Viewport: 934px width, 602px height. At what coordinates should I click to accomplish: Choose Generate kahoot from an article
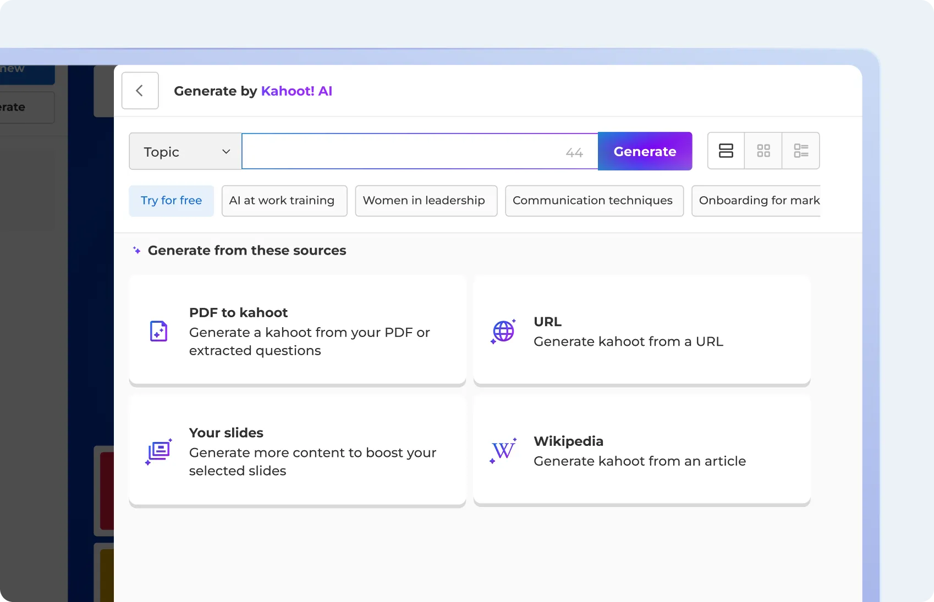pyautogui.click(x=640, y=461)
